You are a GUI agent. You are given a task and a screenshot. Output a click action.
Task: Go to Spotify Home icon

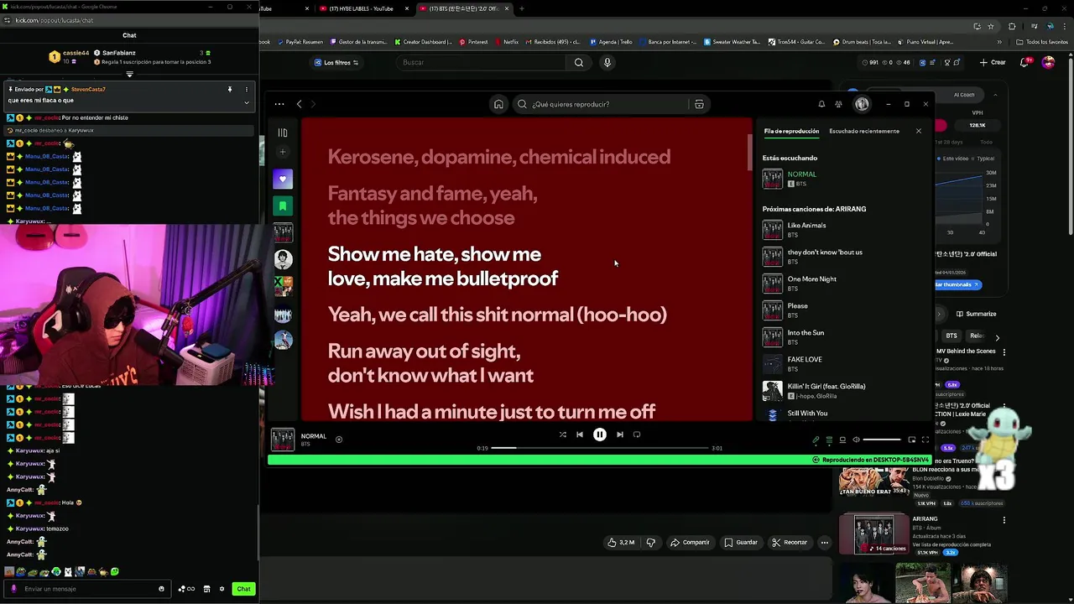pos(498,104)
